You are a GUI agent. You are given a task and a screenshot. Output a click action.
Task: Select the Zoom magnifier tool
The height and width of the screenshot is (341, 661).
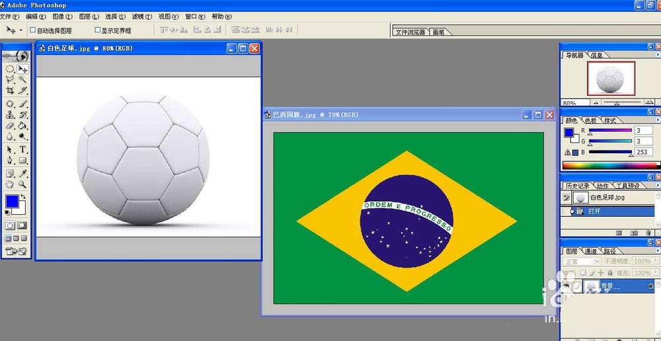click(22, 184)
